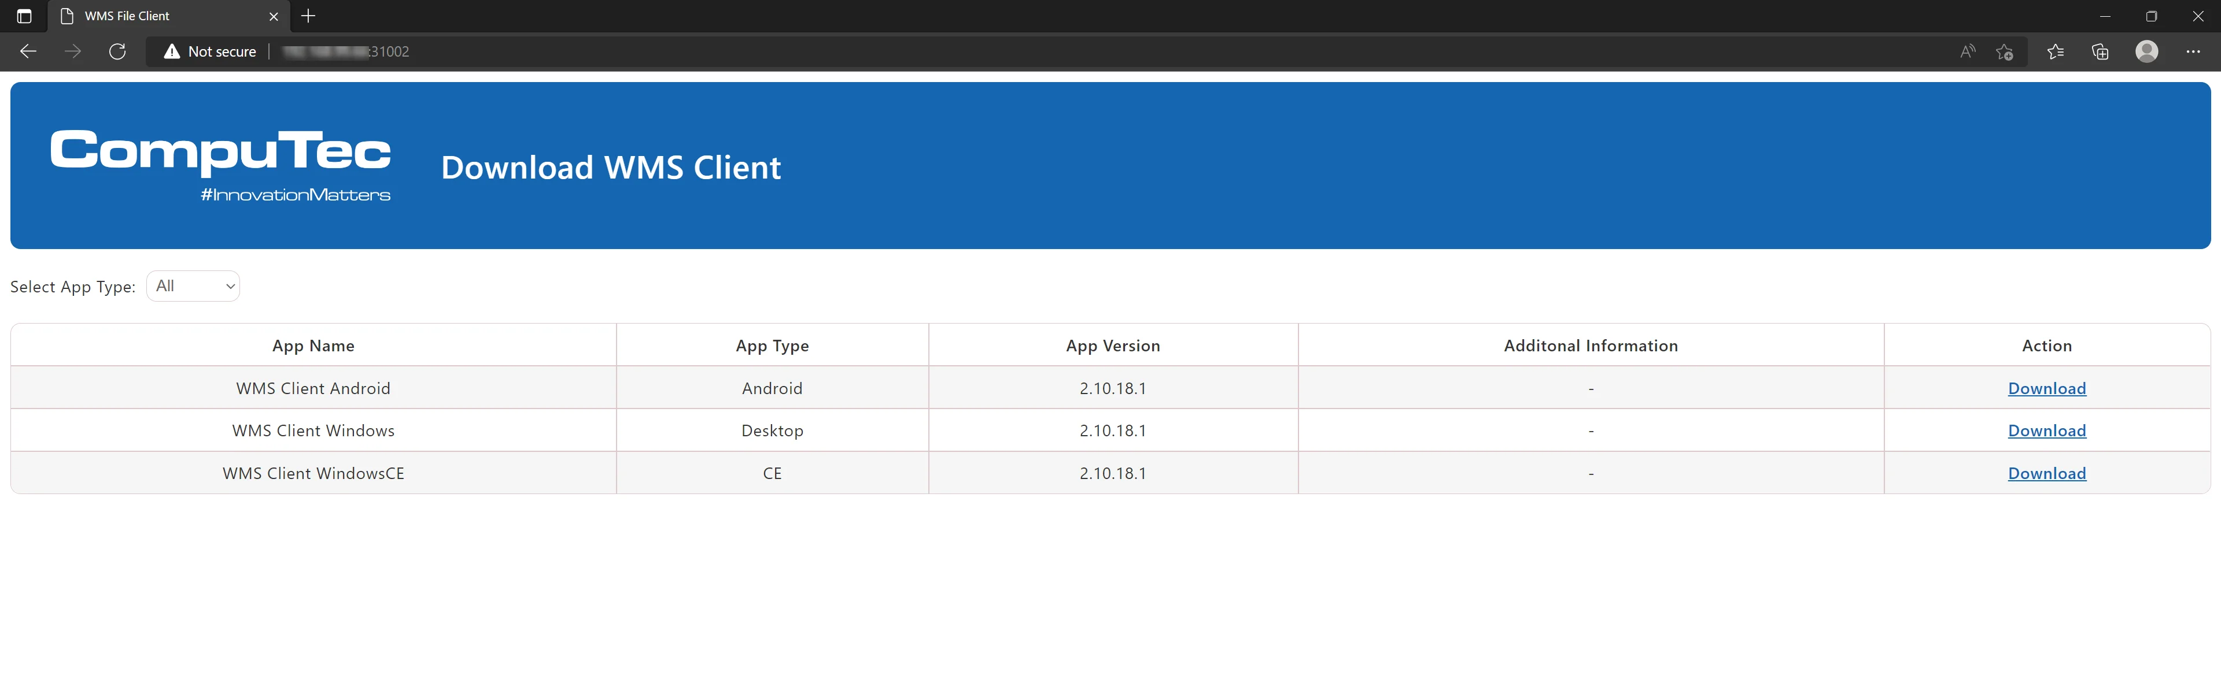Click the browser forward arrow

(x=73, y=51)
